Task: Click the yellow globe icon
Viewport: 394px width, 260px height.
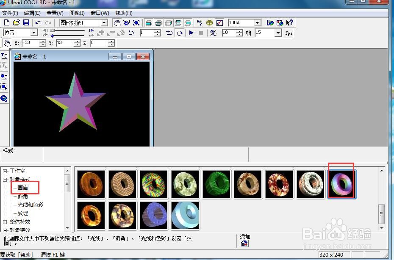Action: (209, 23)
